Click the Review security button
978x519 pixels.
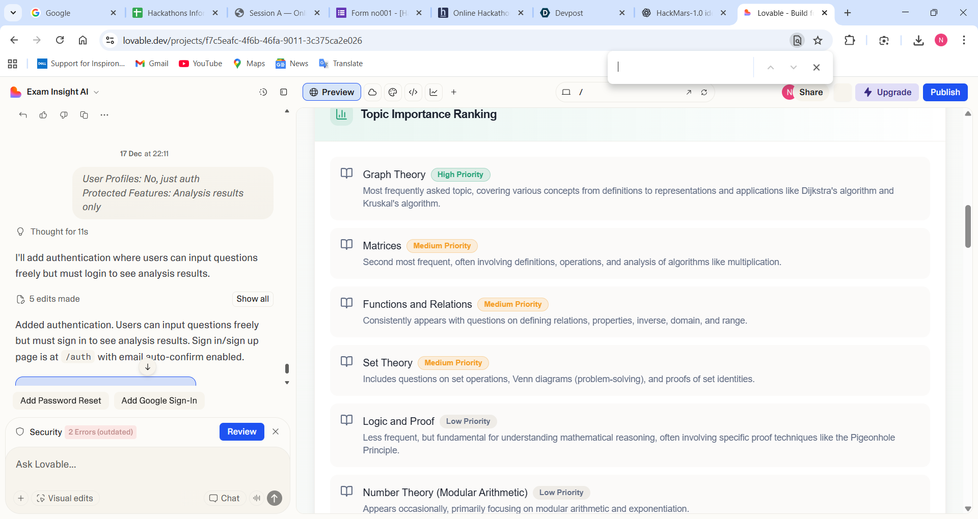tap(242, 431)
